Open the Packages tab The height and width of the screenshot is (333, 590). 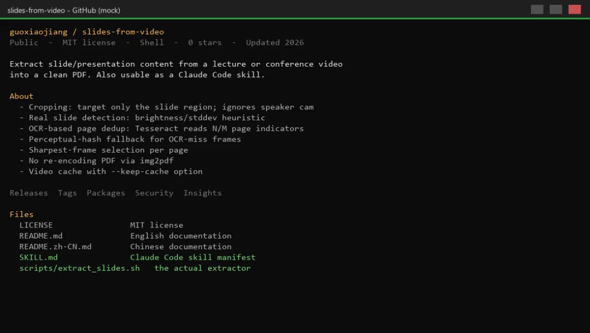tap(106, 193)
